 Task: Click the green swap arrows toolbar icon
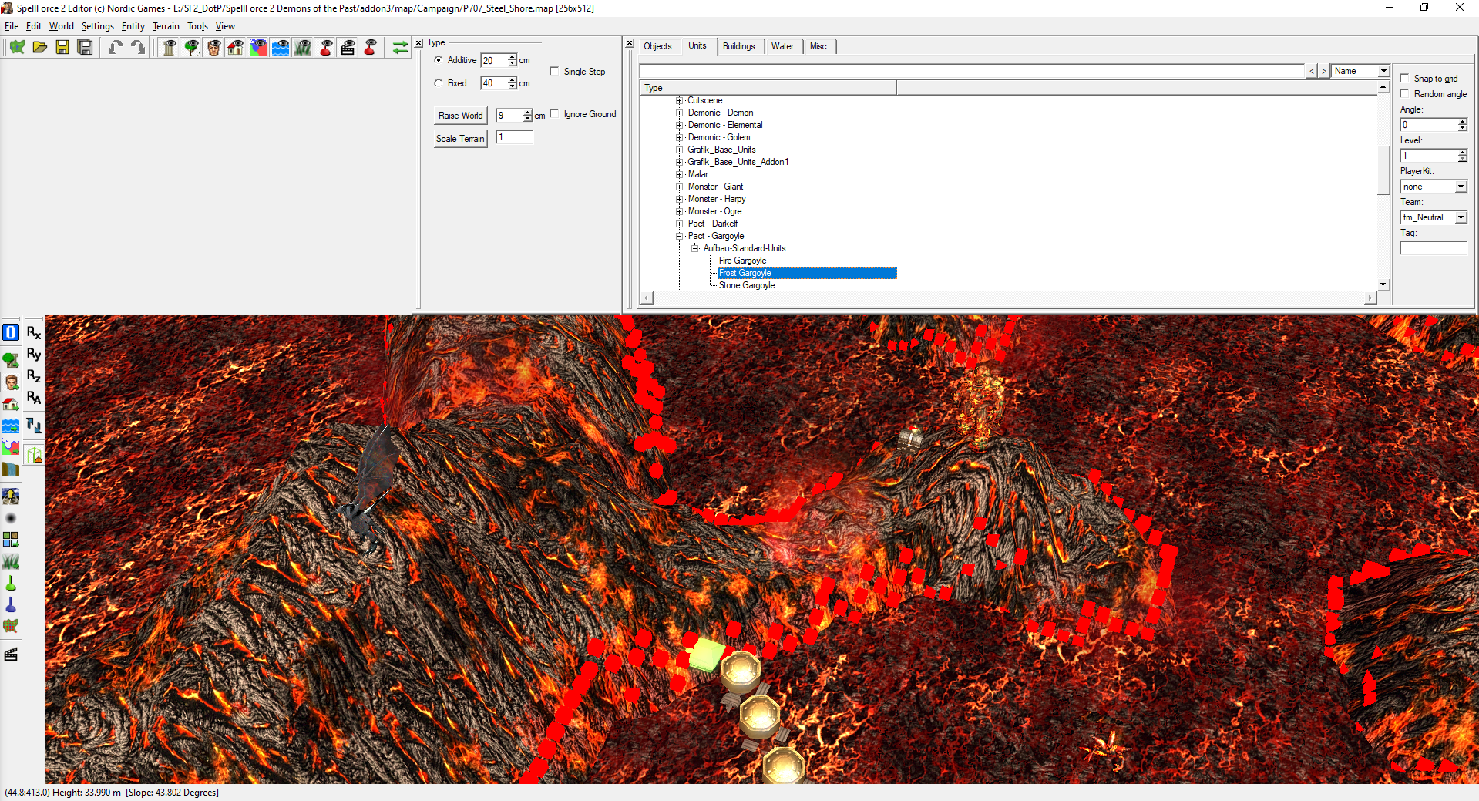click(x=400, y=48)
